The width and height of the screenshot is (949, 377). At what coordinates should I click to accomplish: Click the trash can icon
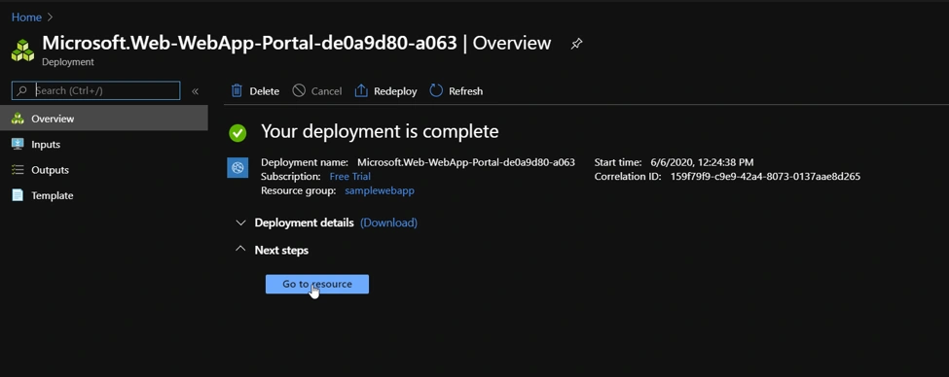pos(237,90)
